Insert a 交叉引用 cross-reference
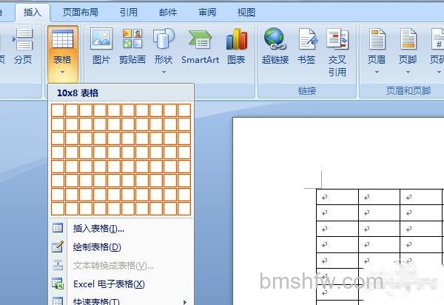This screenshot has height=305, width=444. [337, 53]
